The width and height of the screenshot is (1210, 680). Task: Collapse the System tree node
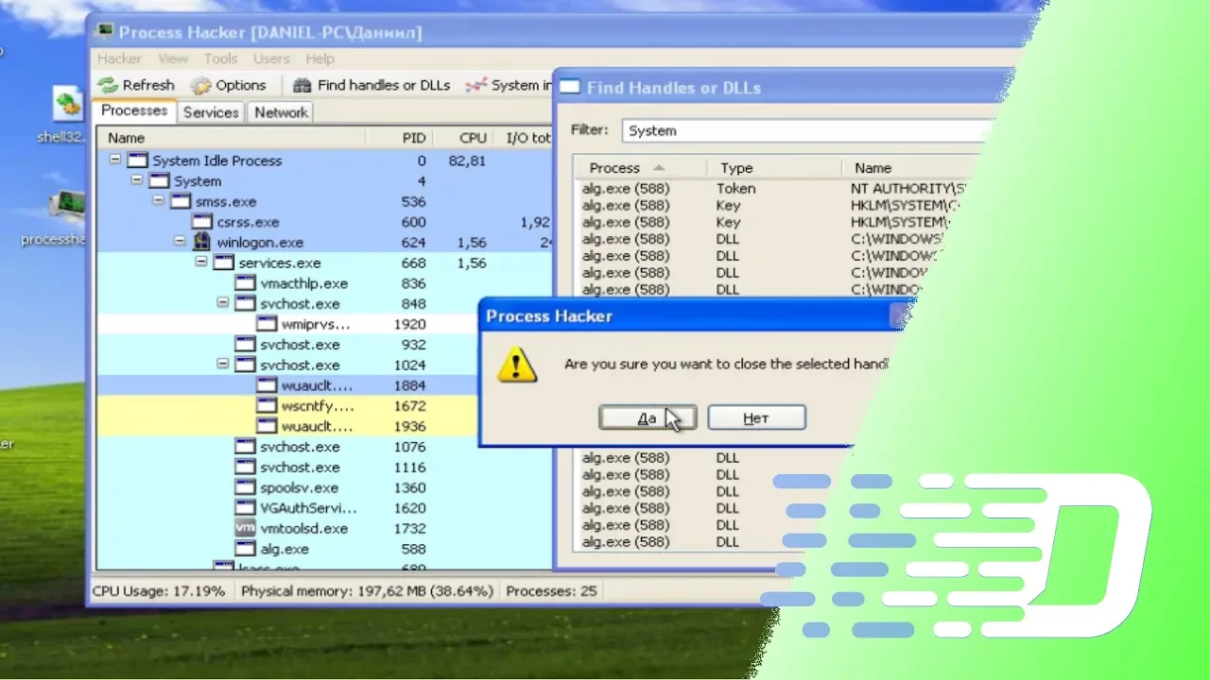point(137,181)
